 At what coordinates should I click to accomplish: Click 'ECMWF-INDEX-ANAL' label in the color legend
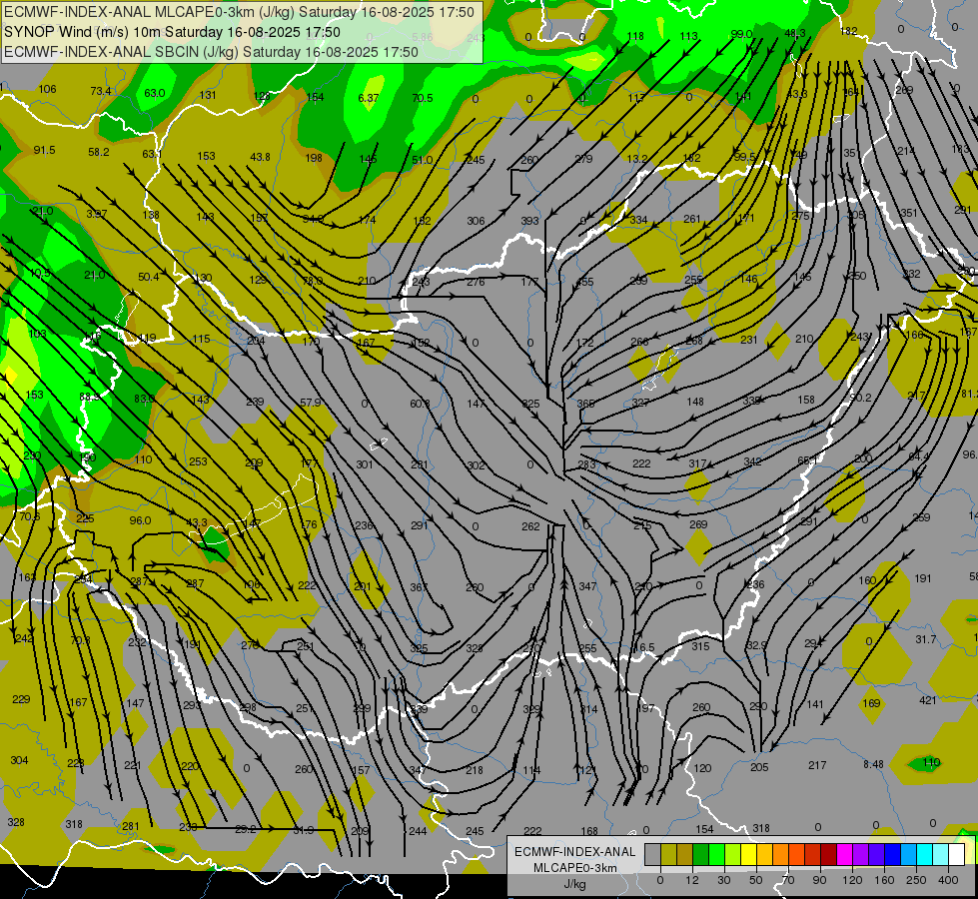pyautogui.click(x=575, y=852)
